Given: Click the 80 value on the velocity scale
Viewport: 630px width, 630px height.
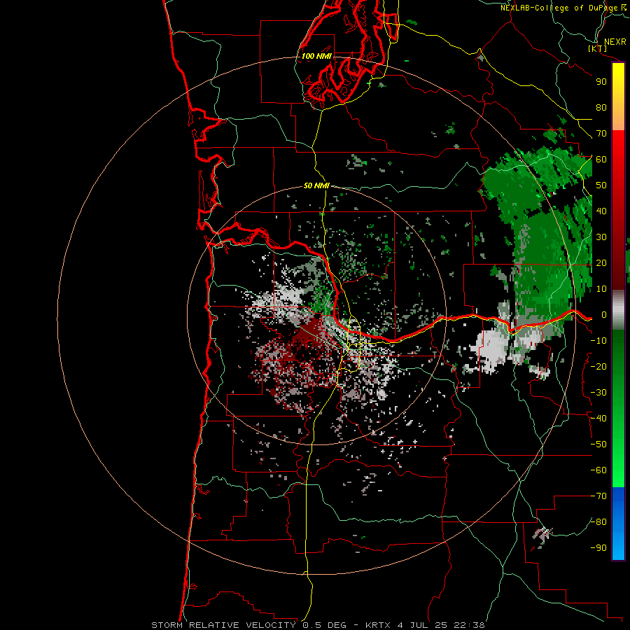Looking at the screenshot, I should (601, 107).
